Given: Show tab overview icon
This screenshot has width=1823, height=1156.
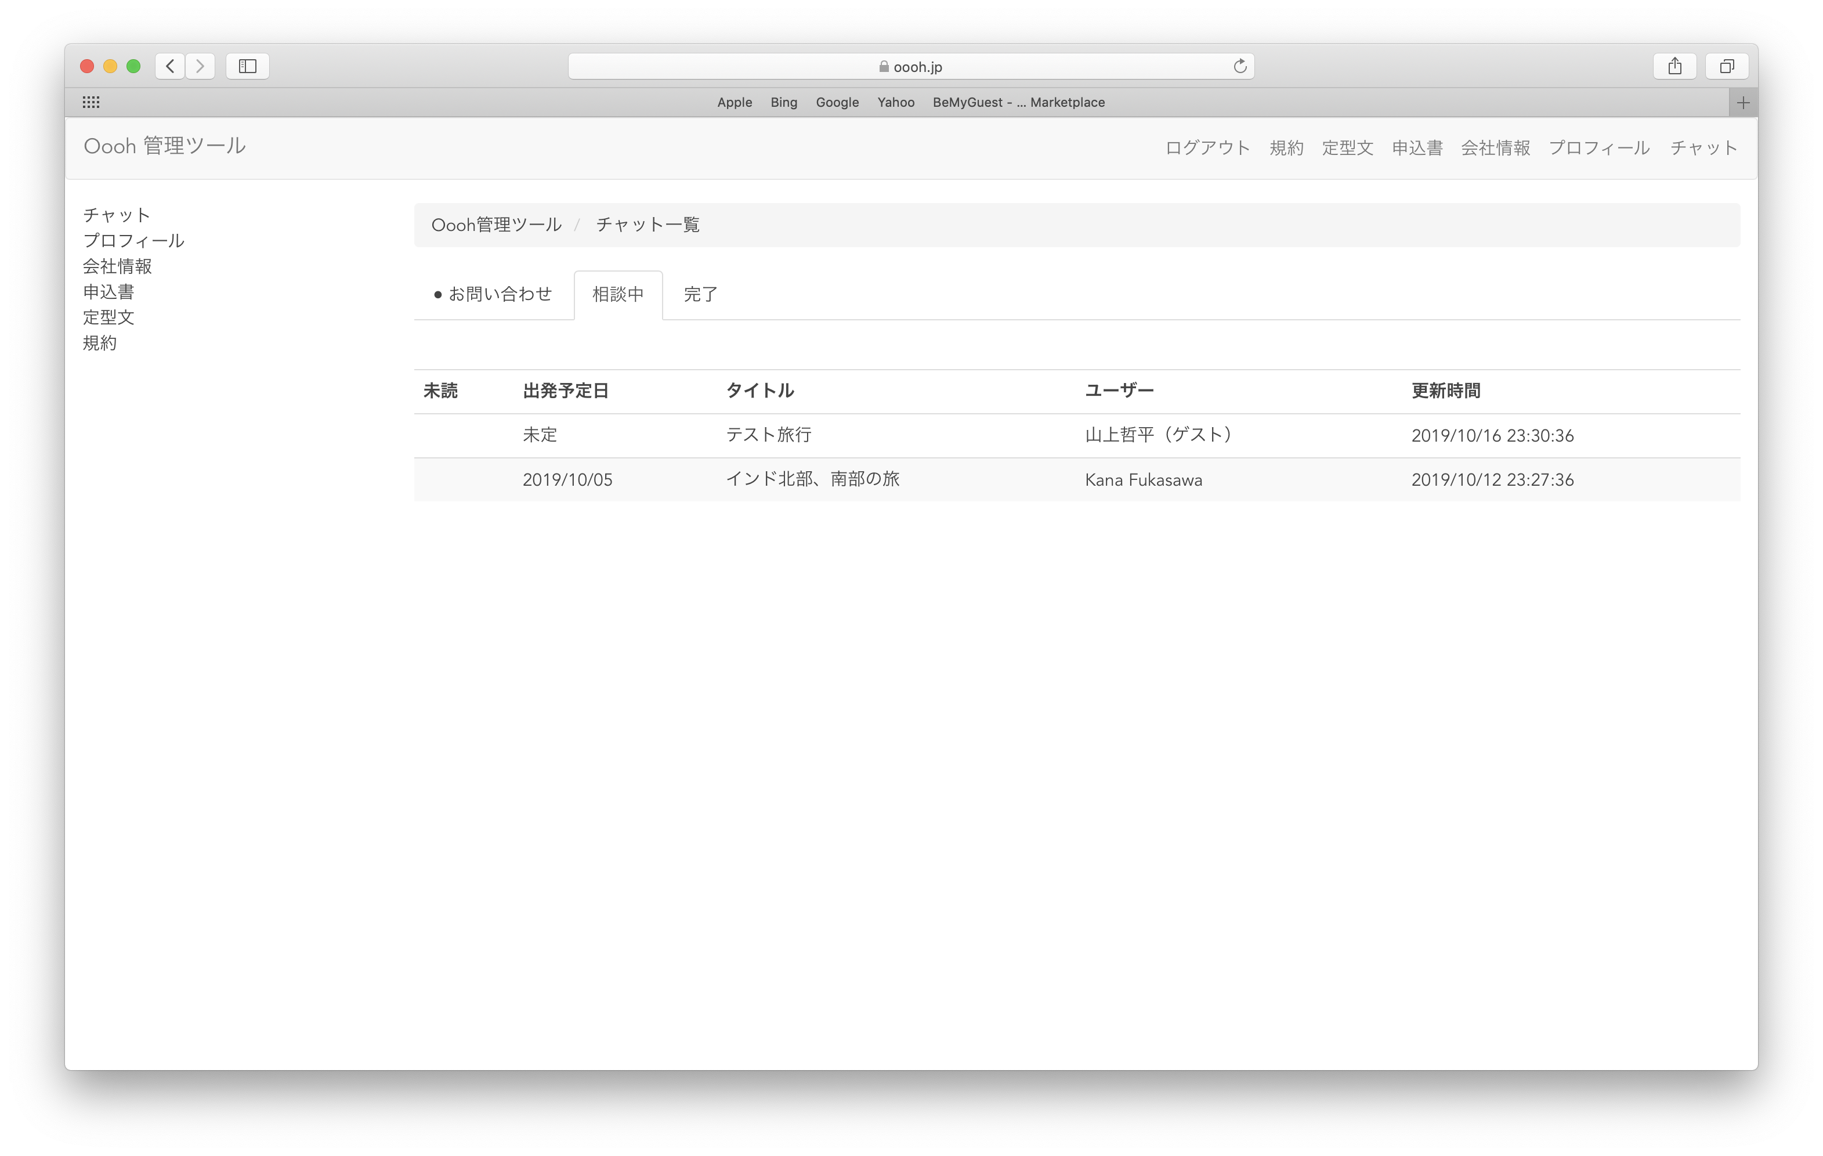Looking at the screenshot, I should (1727, 66).
